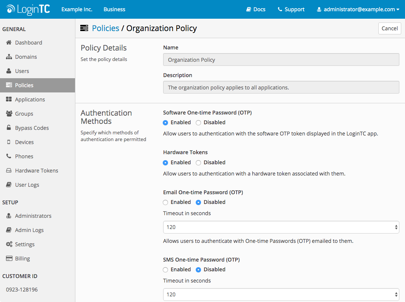The height and width of the screenshot is (302, 405).
Task: Click the Administrators icon
Action: click(9, 216)
